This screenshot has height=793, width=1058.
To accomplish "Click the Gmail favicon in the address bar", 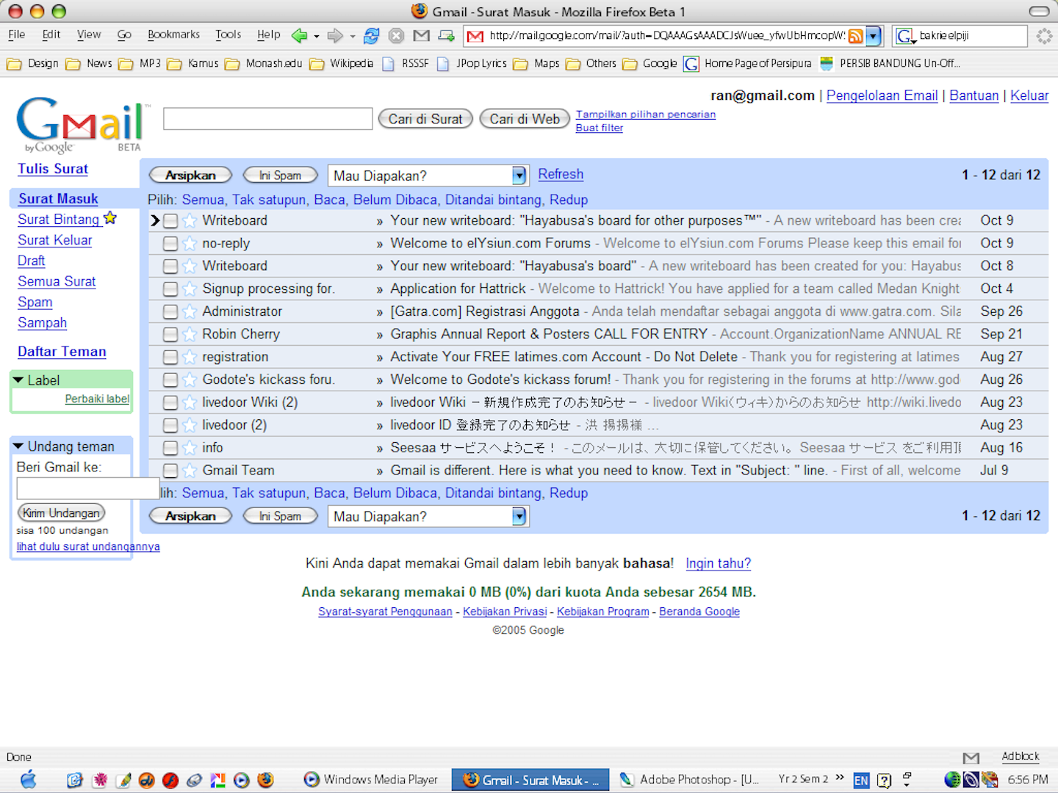I will pos(475,36).
